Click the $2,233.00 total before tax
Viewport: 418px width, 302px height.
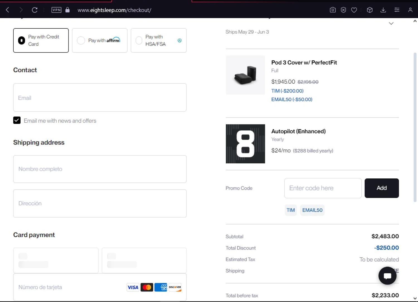pos(385,295)
